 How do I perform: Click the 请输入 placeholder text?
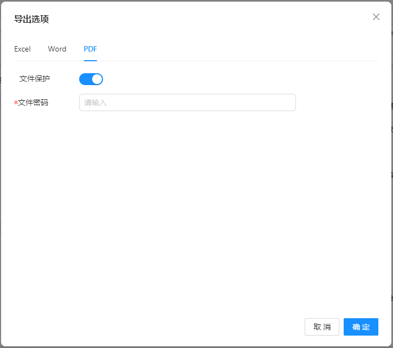click(x=95, y=102)
